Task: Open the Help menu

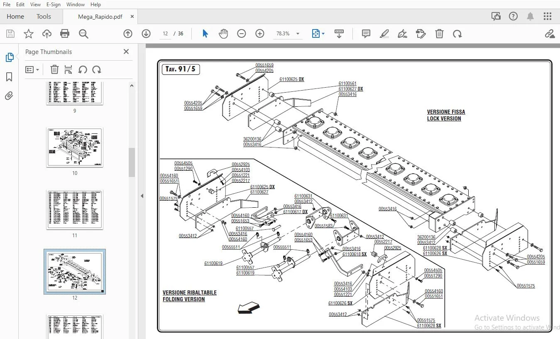Action: (95, 4)
